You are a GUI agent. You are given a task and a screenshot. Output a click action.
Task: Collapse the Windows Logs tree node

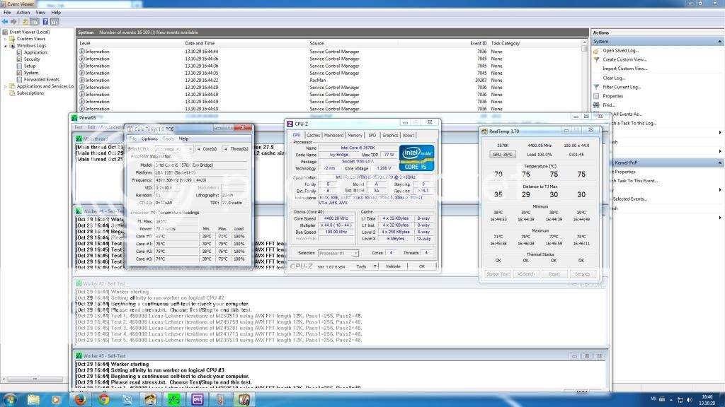[6, 45]
